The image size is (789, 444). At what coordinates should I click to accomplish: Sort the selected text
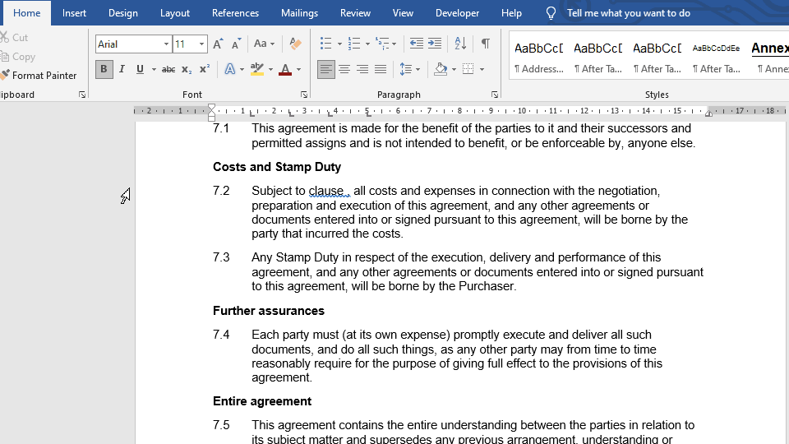[x=460, y=44]
